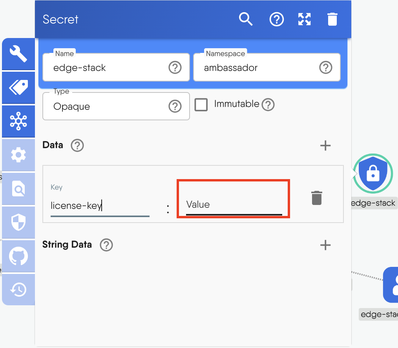Add a new String Data entry
The height and width of the screenshot is (348, 398).
(x=325, y=245)
